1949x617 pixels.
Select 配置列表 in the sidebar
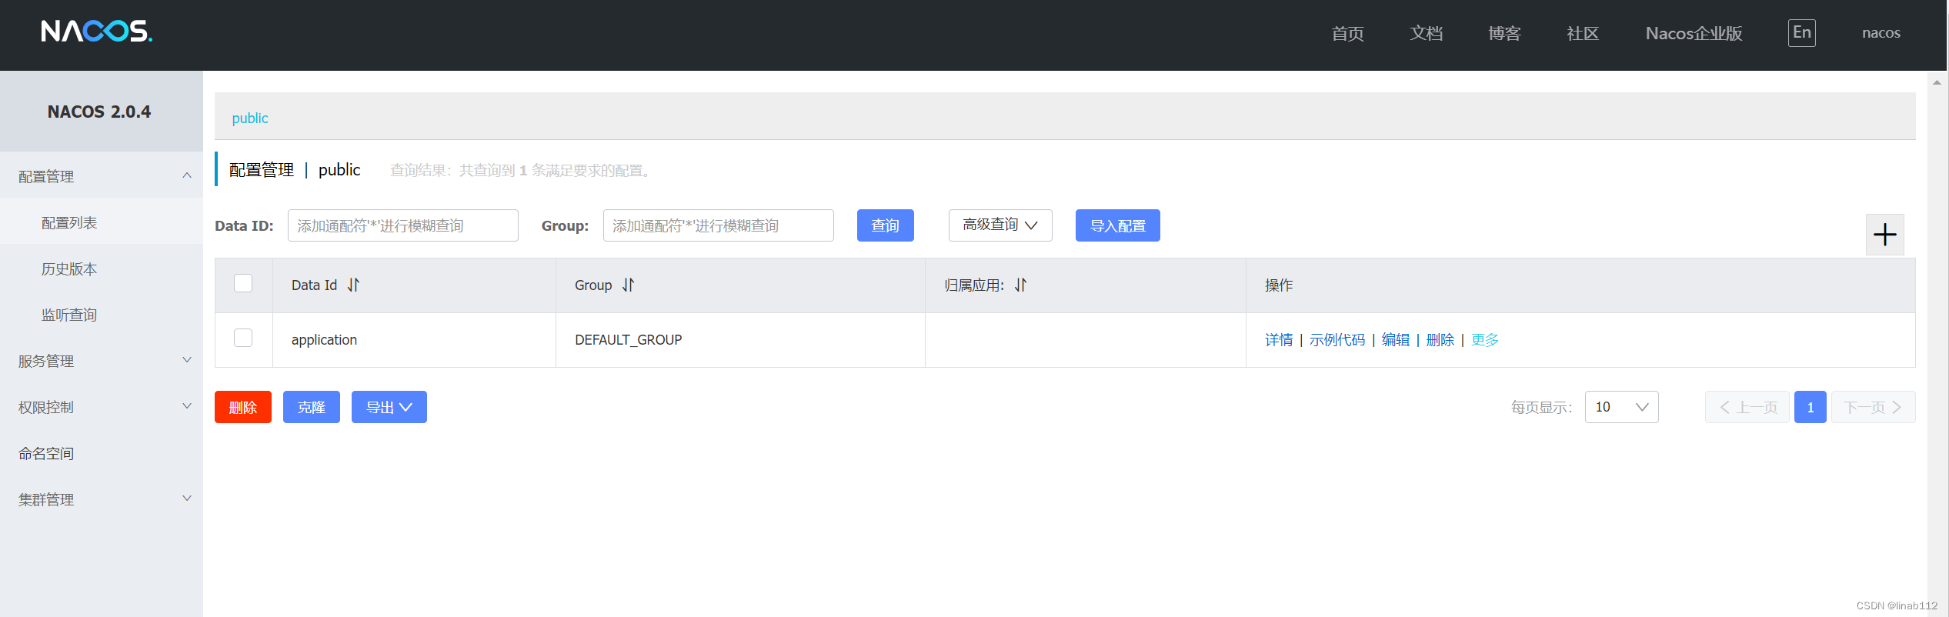tap(102, 222)
